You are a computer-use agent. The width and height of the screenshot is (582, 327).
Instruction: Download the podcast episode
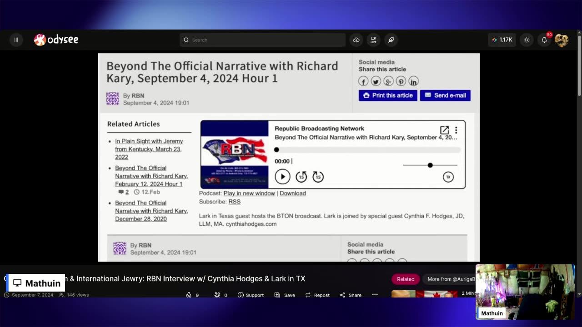tap(293, 193)
